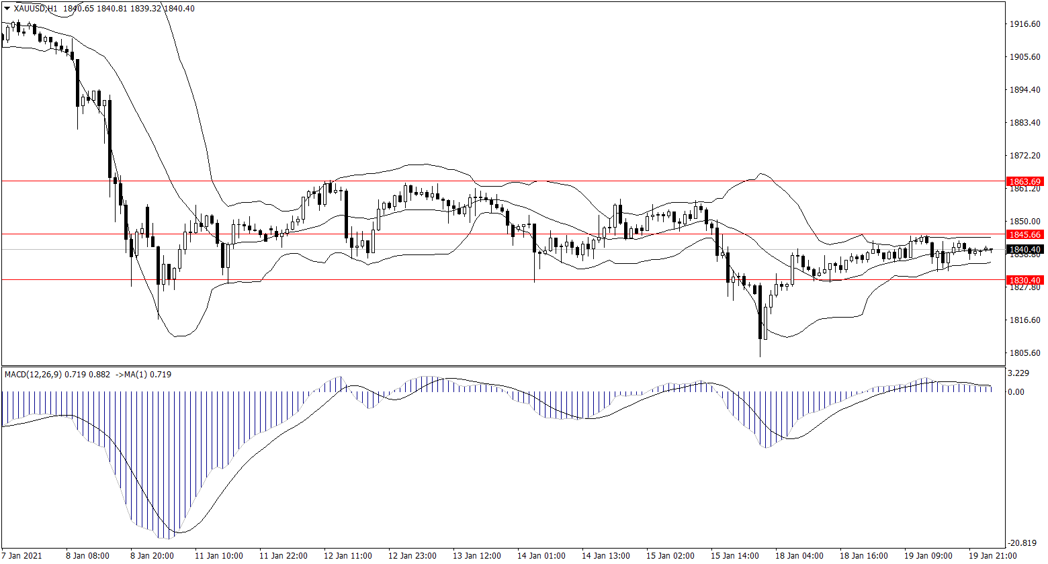Click the -20.819 MACD scale value
The height and width of the screenshot is (564, 1048).
1022,543
